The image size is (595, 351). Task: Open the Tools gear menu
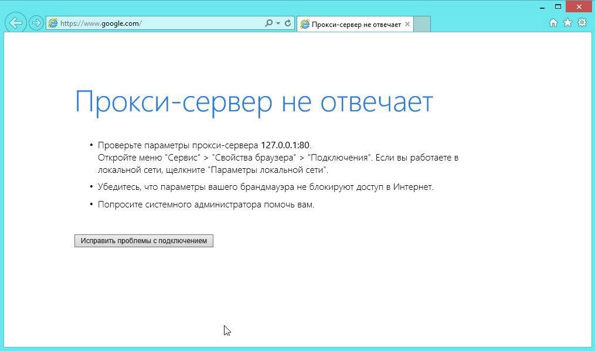click(582, 22)
